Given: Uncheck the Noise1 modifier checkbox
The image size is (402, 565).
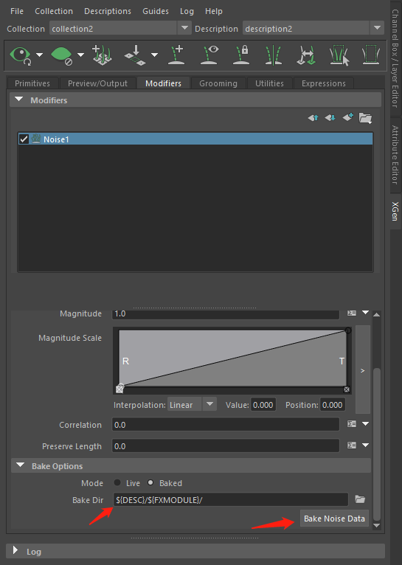Looking at the screenshot, I should click(x=24, y=139).
